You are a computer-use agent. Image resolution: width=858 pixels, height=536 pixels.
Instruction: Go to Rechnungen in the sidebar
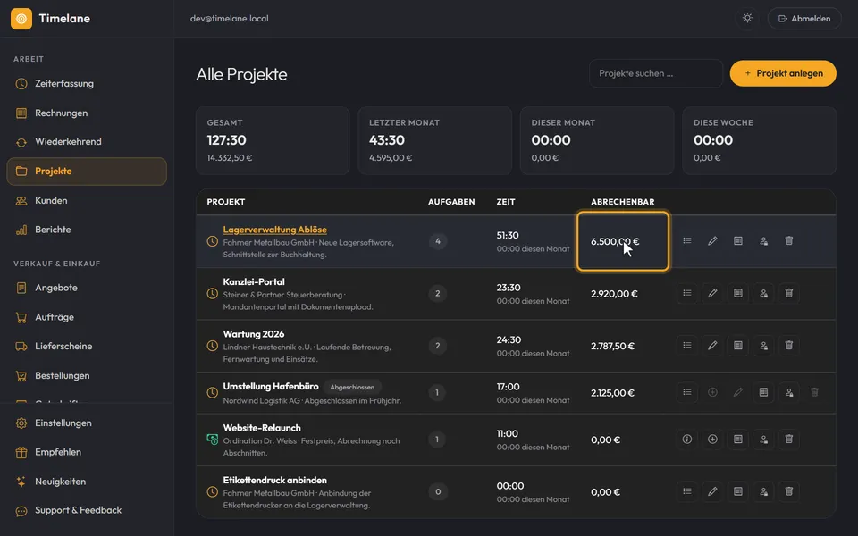point(87,113)
